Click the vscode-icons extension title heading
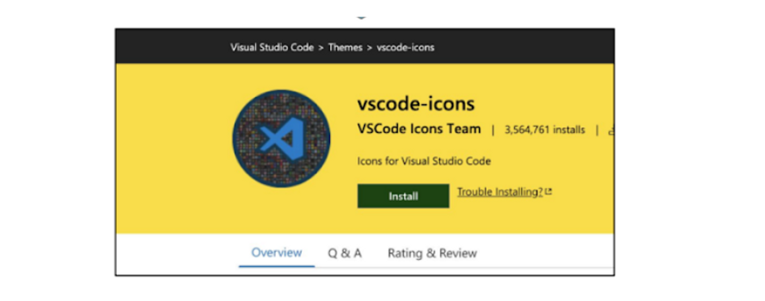The width and height of the screenshot is (765, 301). point(416,104)
